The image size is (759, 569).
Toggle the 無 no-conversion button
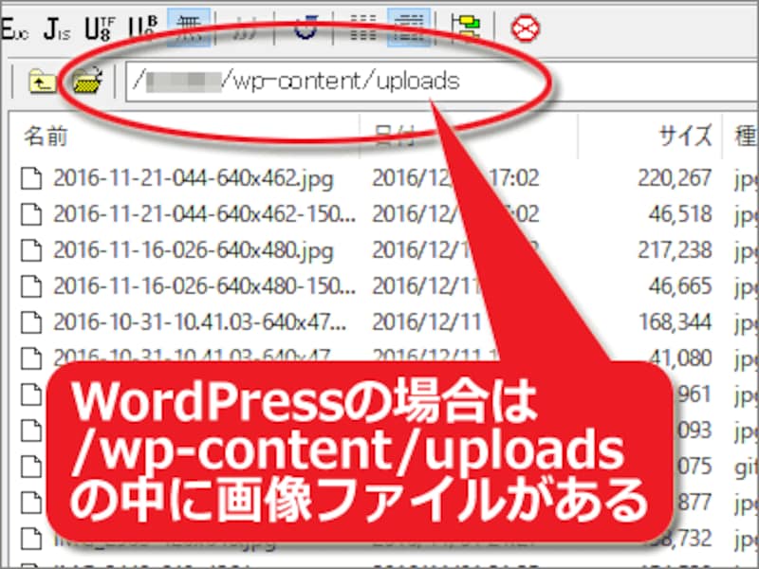189,28
